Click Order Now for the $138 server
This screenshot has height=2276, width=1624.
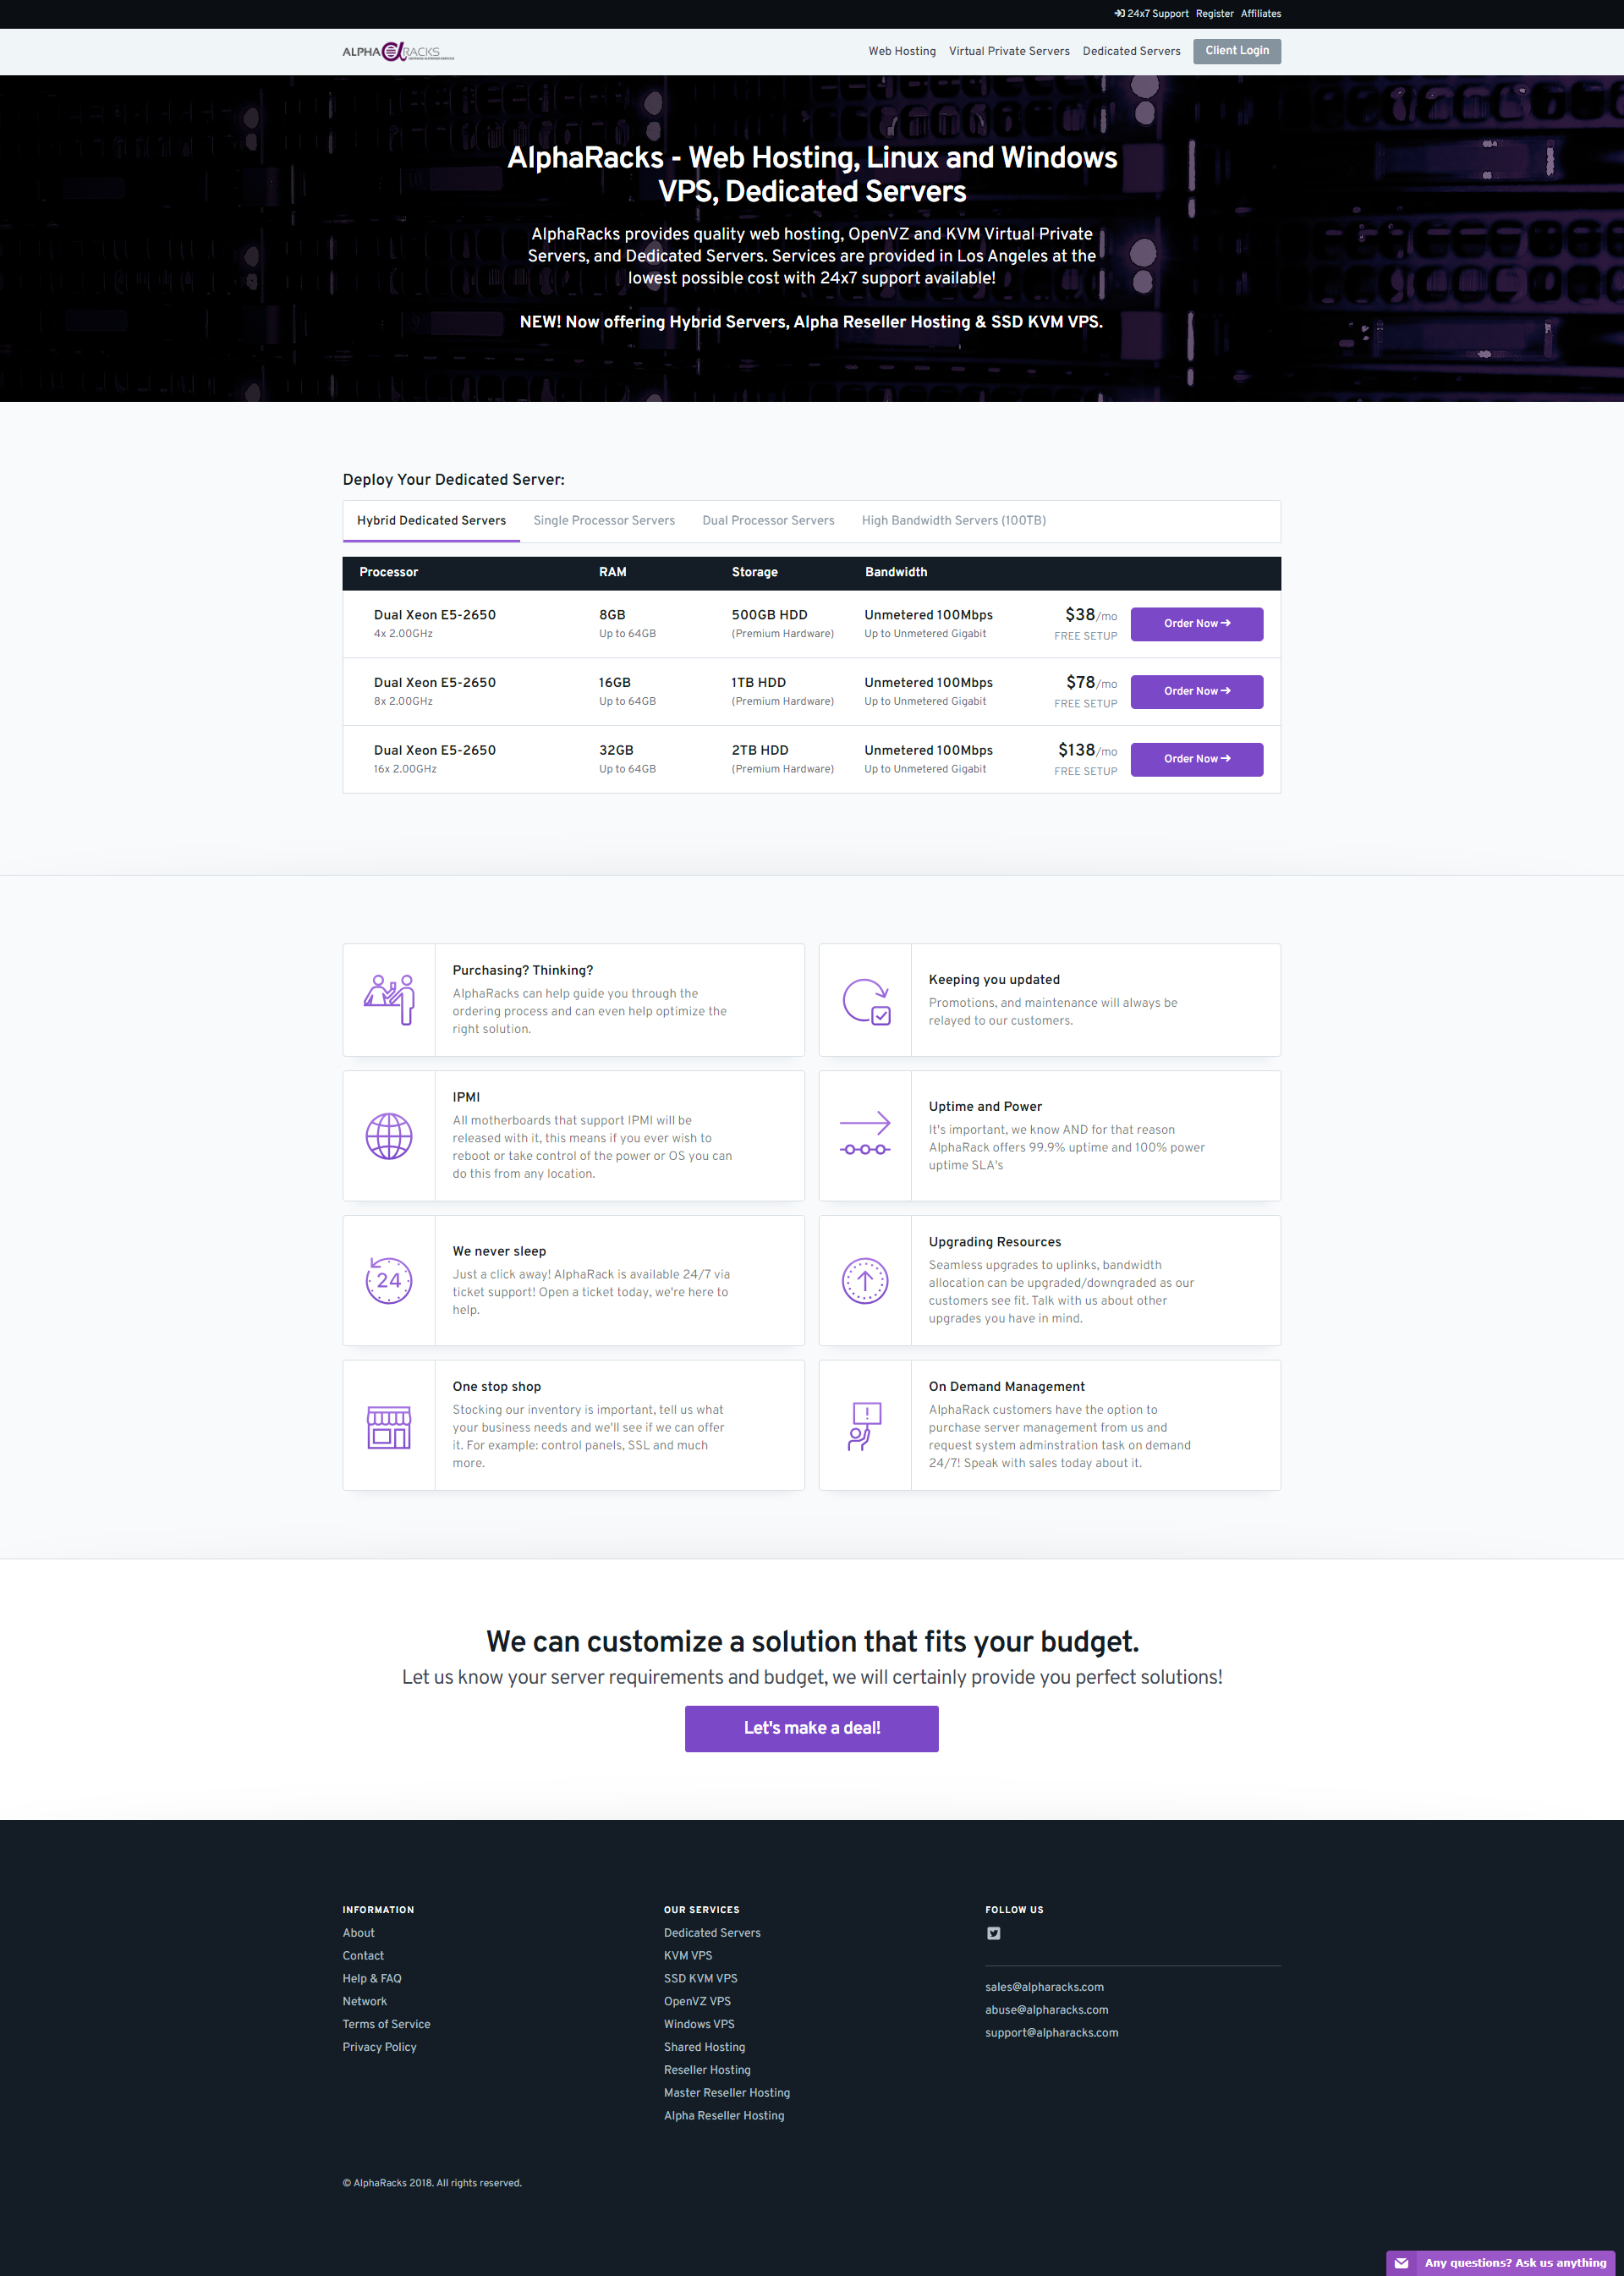point(1196,759)
